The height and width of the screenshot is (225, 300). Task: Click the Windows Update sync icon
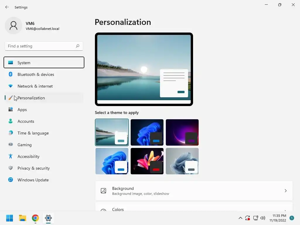[11, 180]
